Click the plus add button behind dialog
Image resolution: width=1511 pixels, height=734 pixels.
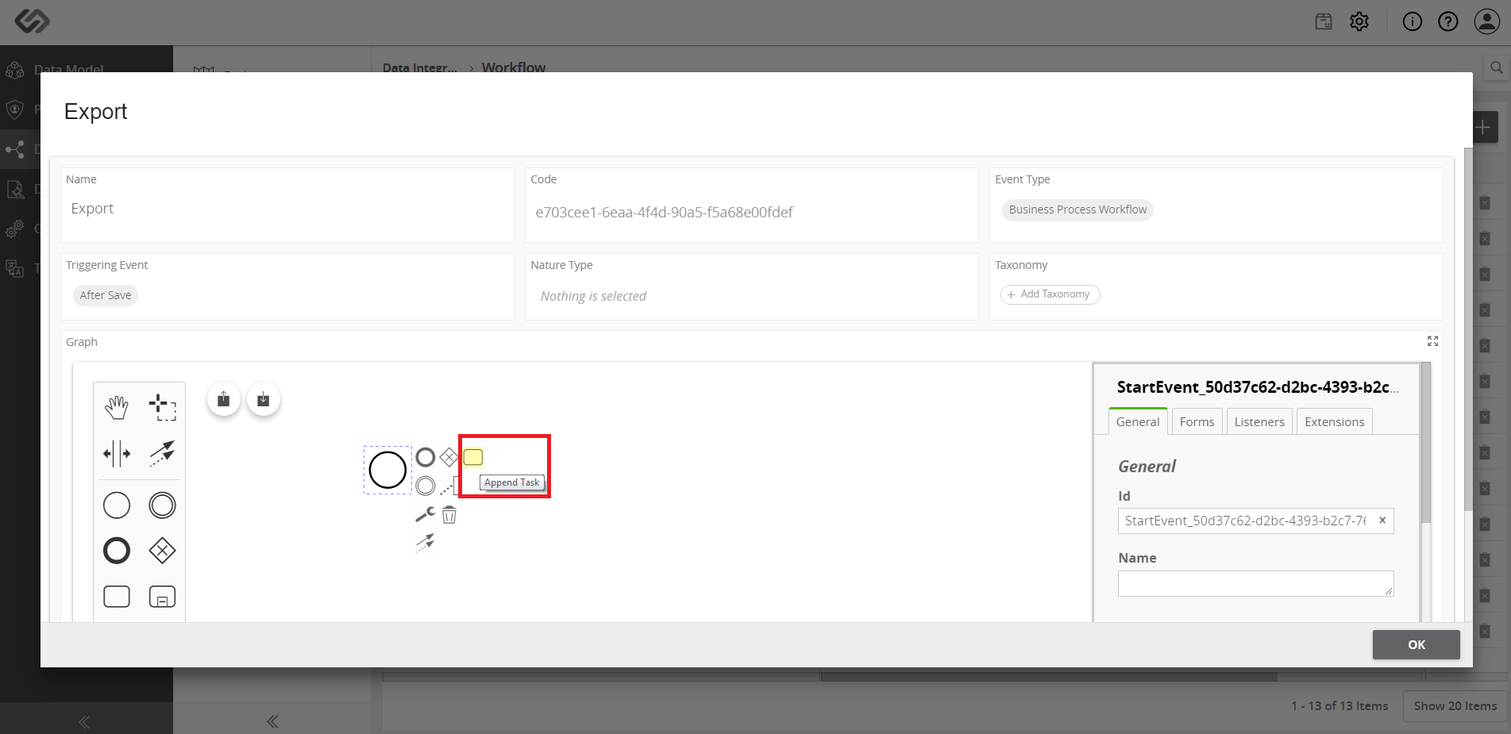click(1483, 127)
